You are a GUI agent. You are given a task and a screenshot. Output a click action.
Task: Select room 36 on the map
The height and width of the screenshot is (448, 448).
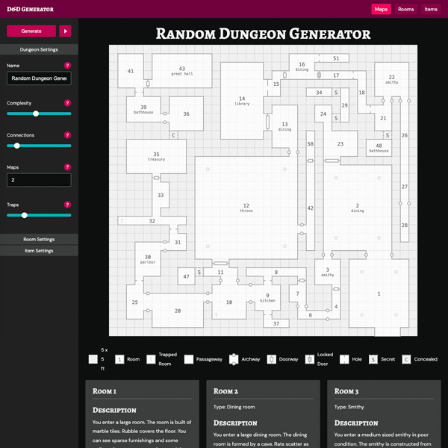coord(186,113)
